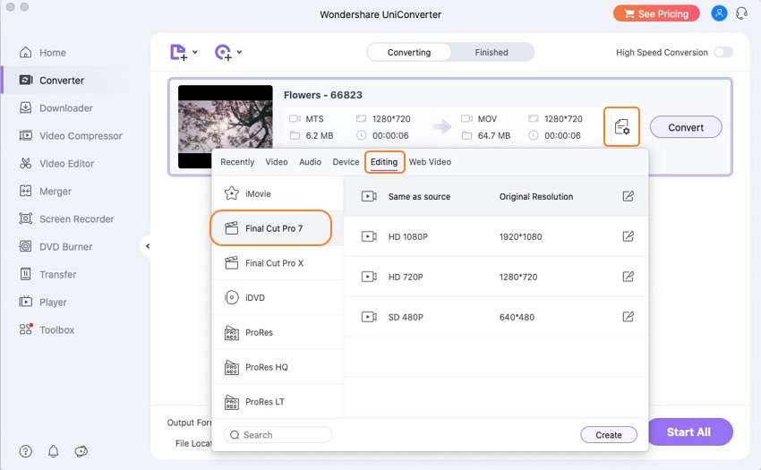This screenshot has width=761, height=470.
Task: Click the edit icon for SD 480P
Action: pyautogui.click(x=628, y=317)
